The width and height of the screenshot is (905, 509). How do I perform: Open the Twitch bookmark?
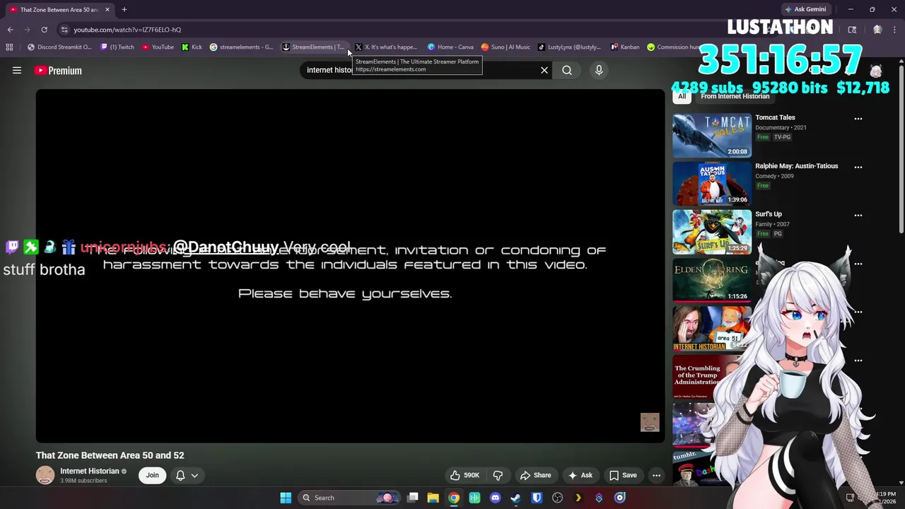117,47
